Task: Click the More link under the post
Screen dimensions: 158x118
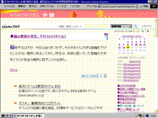Action: [14, 70]
